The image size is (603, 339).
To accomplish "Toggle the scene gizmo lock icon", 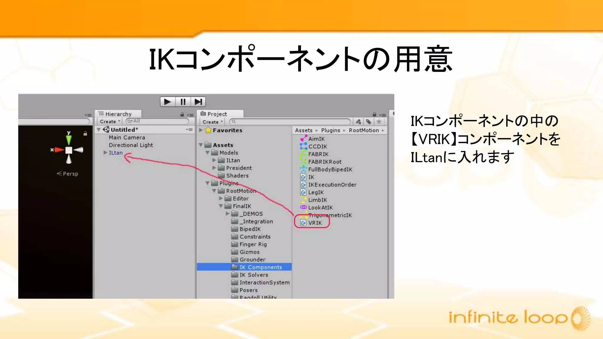I will tap(85, 134).
